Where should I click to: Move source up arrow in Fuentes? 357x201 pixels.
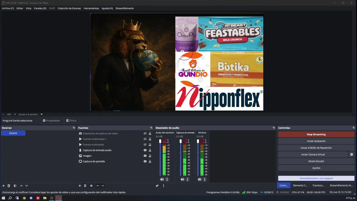click(x=98, y=186)
